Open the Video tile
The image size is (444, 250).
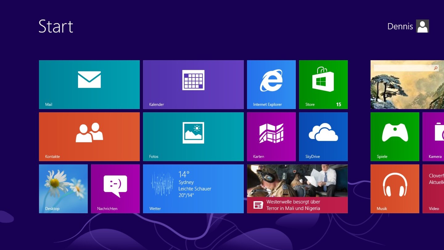pos(433,189)
